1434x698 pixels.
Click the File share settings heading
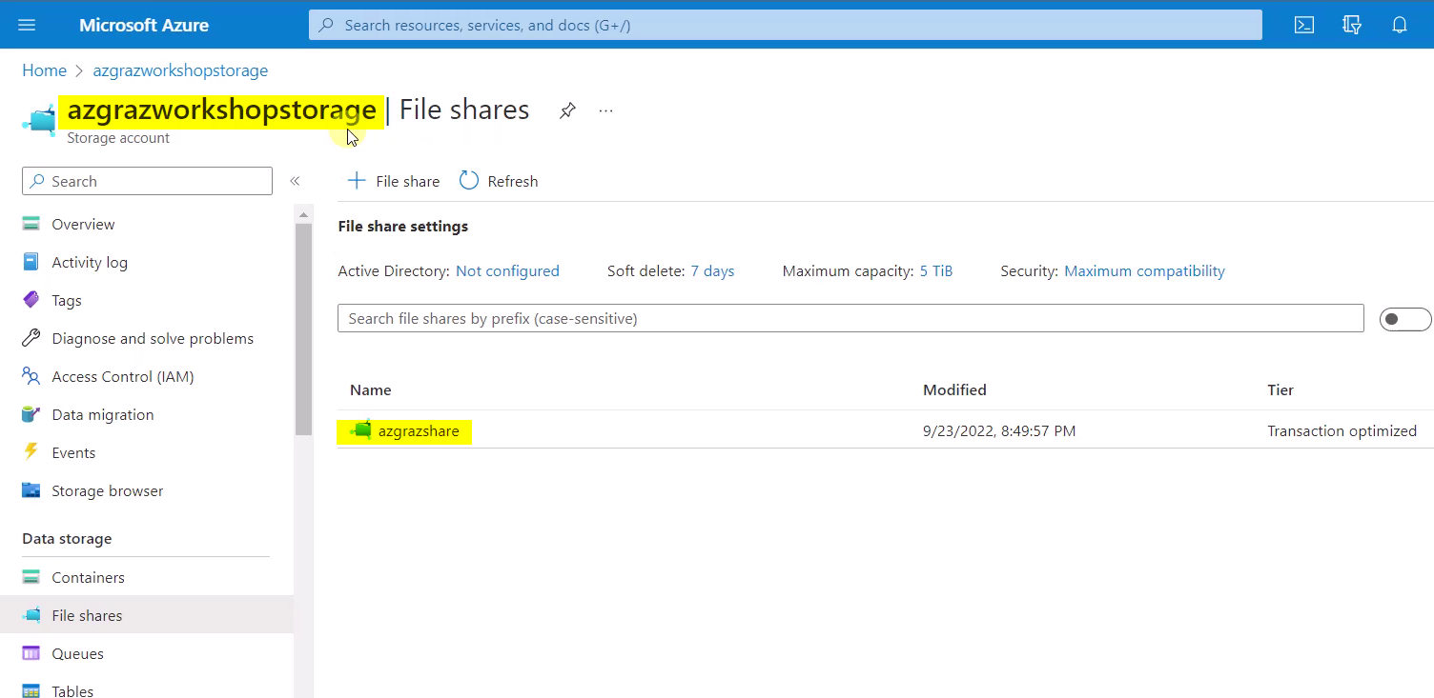pos(403,226)
